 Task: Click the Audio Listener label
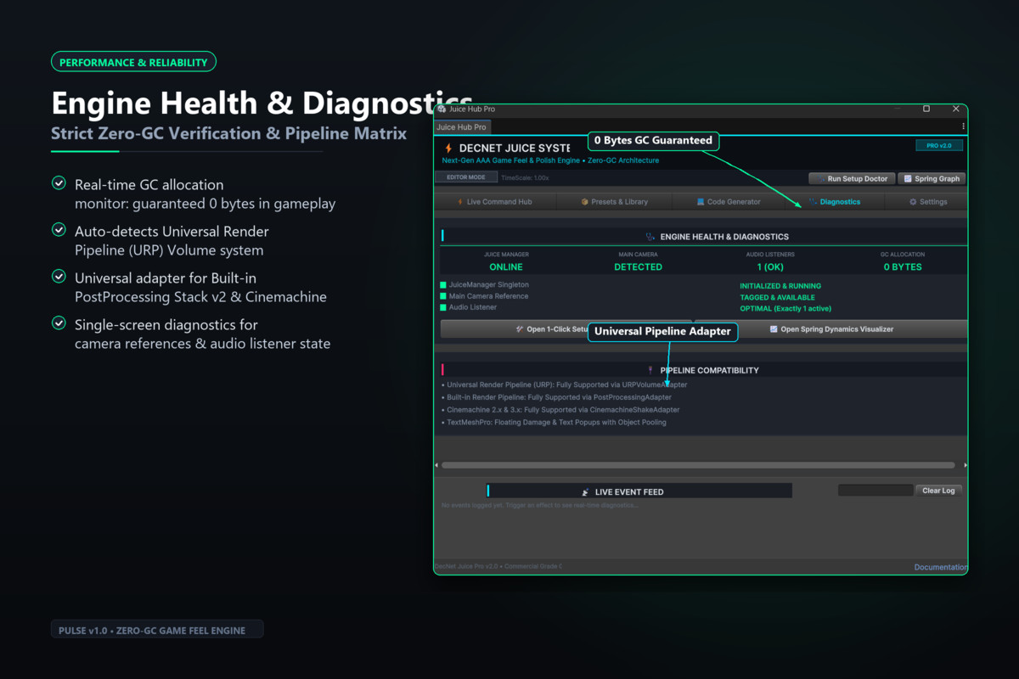point(473,307)
